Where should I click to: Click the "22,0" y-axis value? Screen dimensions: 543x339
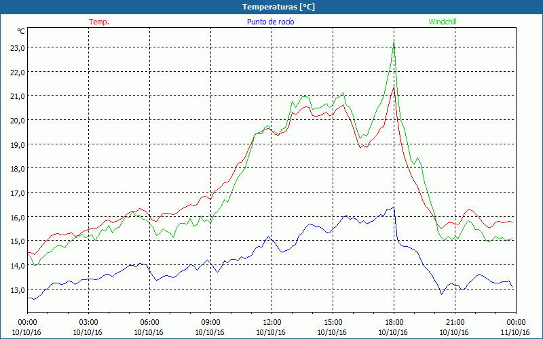(18, 73)
